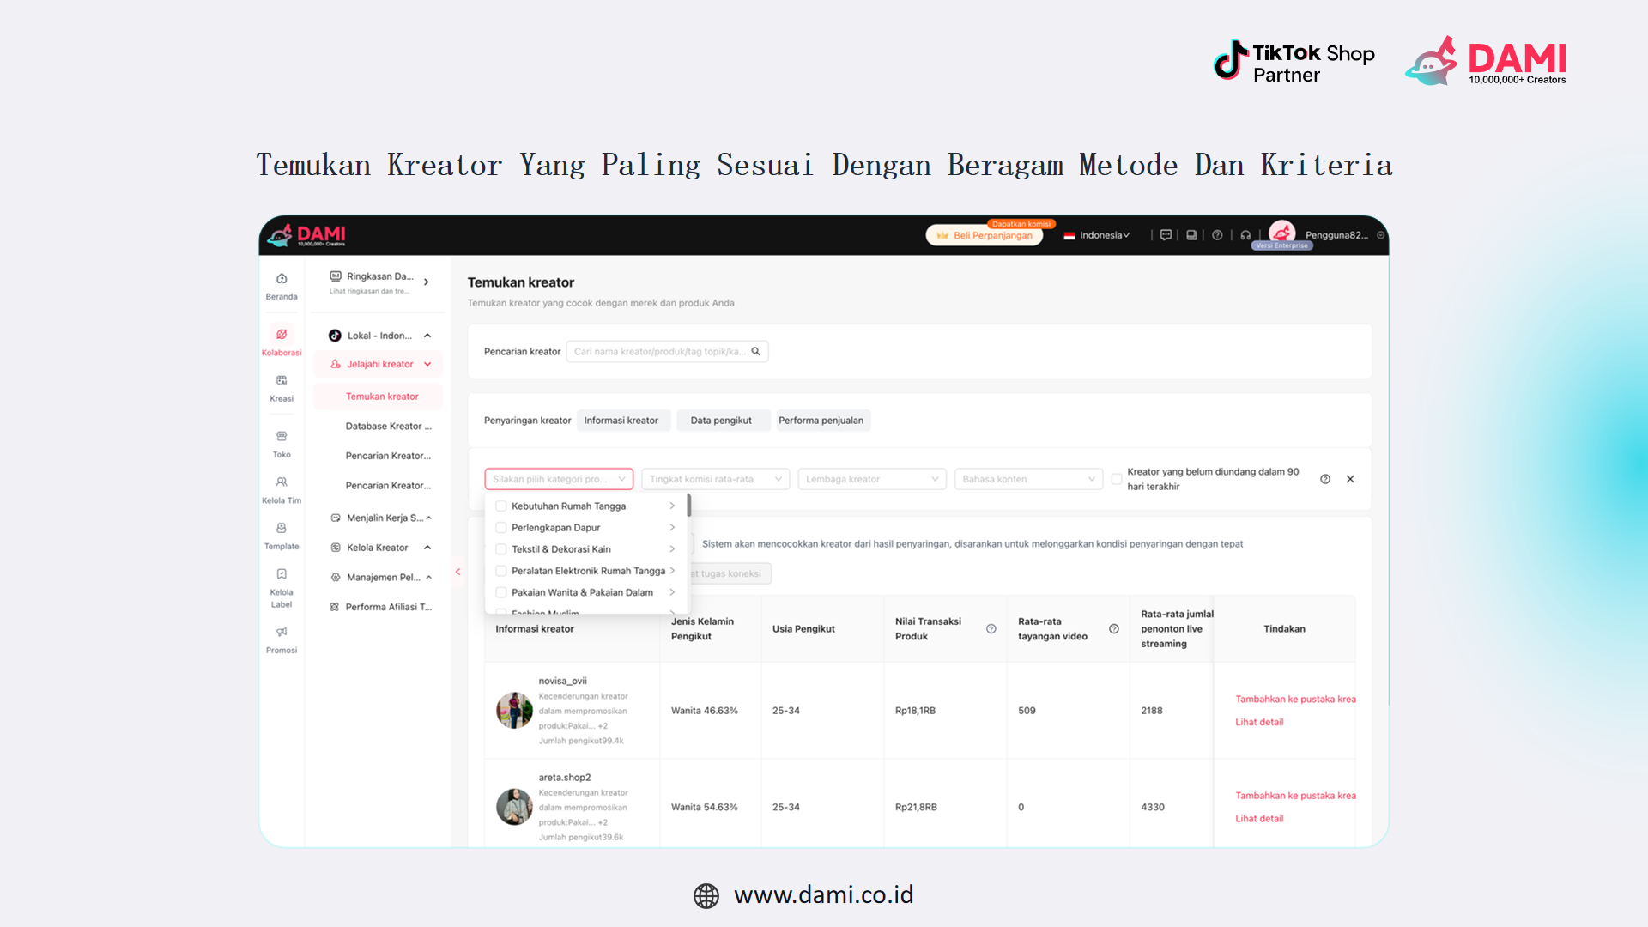Open the Kreasi sidebar icon
The width and height of the screenshot is (1648, 927).
pyautogui.click(x=282, y=380)
